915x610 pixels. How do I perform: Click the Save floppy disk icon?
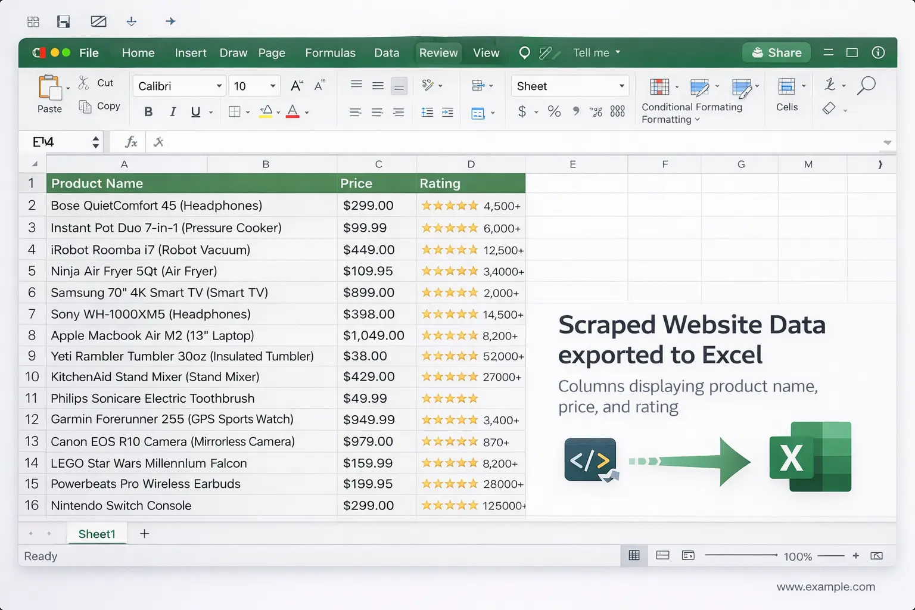pos(63,21)
